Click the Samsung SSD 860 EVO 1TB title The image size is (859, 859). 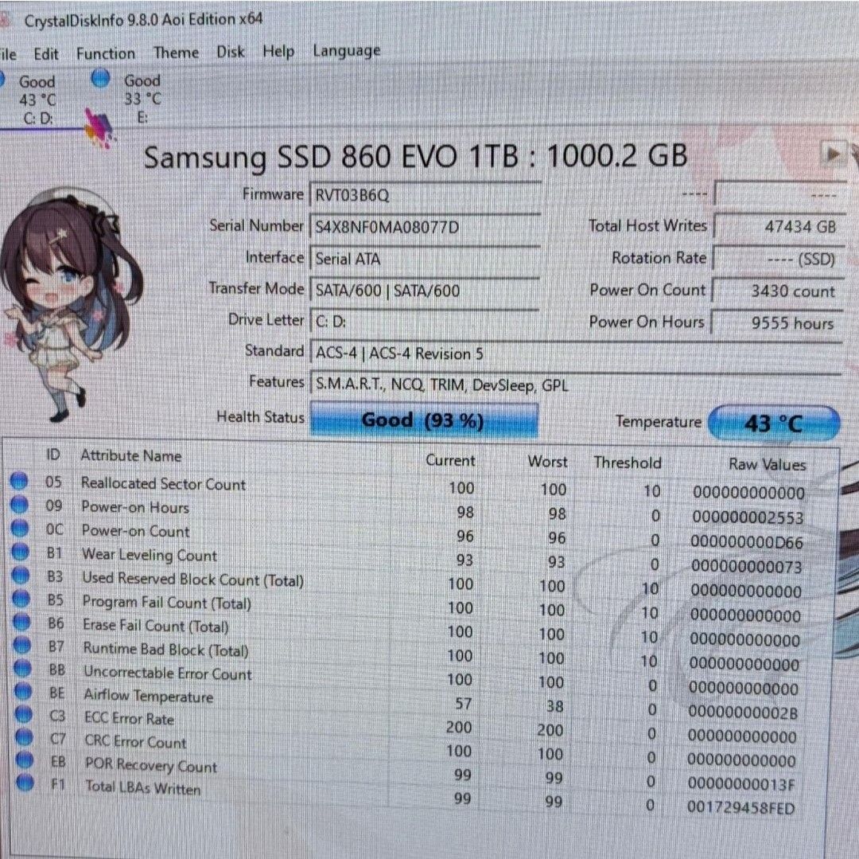[x=415, y=156]
